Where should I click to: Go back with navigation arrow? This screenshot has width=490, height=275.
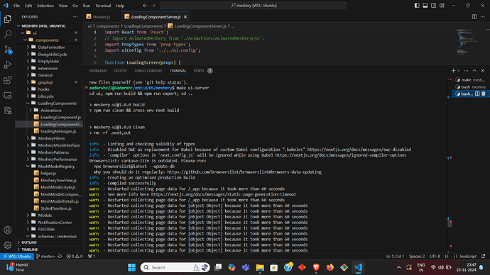tap(145, 5)
